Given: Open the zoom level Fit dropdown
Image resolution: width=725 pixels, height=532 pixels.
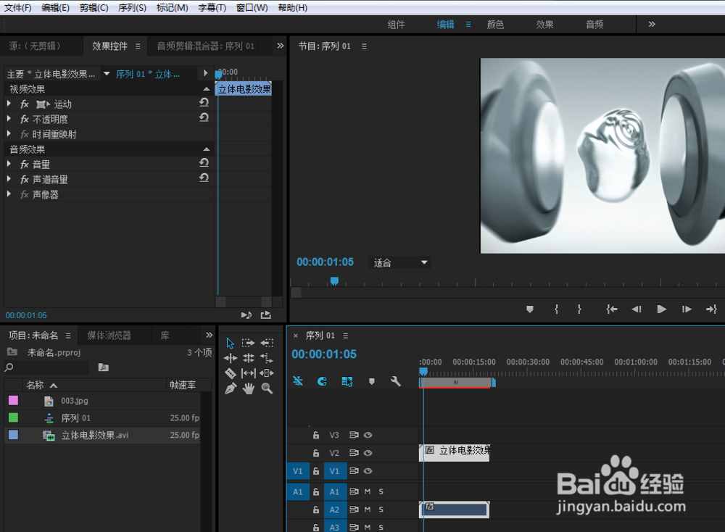Looking at the screenshot, I should pyautogui.click(x=400, y=262).
